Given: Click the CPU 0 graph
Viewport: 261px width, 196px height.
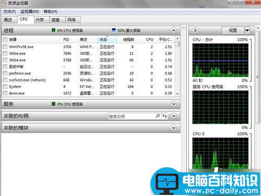Looking at the screenshot, I should pyautogui.click(x=220, y=153).
